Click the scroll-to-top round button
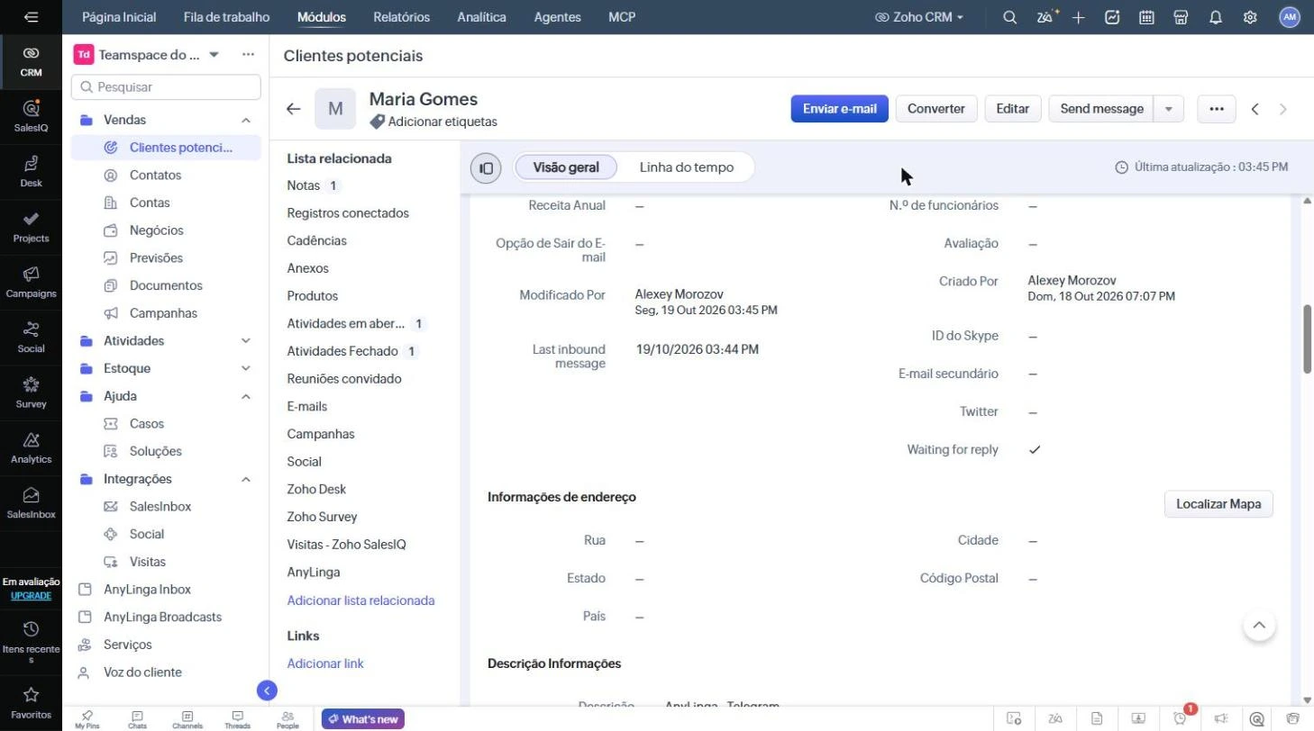Image resolution: width=1314 pixels, height=731 pixels. 1259,625
